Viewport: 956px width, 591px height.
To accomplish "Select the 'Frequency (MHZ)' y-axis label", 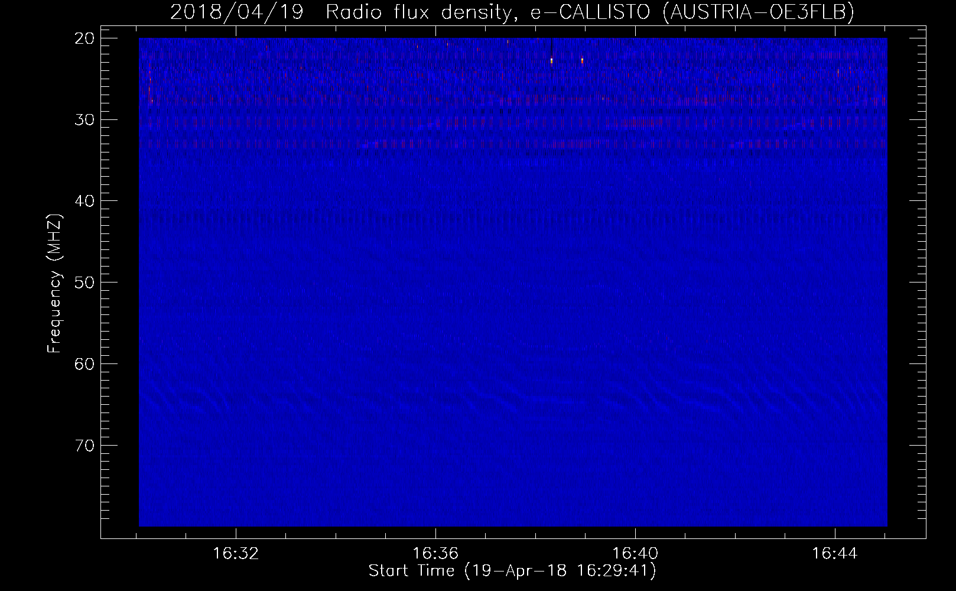I will tap(54, 284).
